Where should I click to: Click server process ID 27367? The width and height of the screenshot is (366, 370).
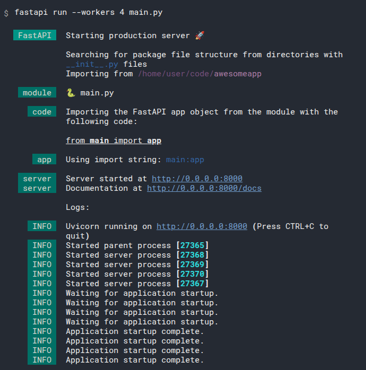[x=192, y=284]
